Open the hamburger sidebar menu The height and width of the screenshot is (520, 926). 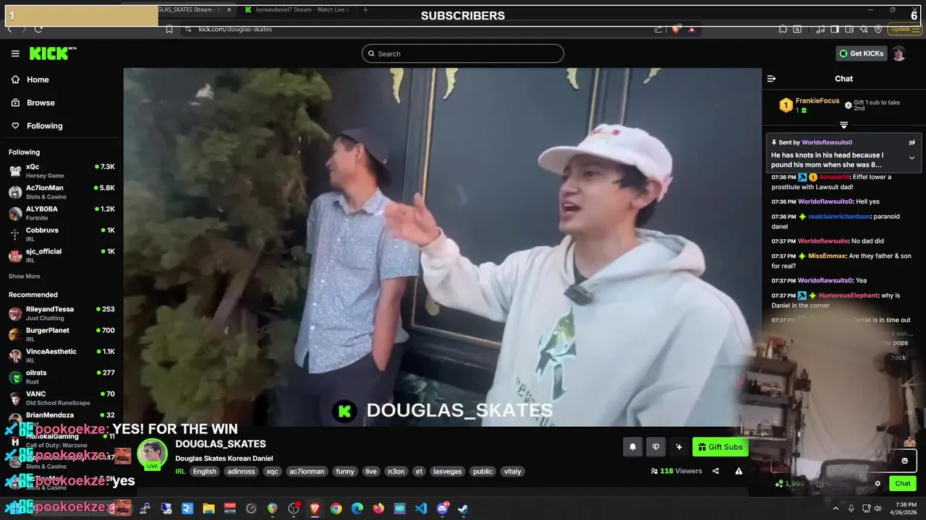[x=15, y=53]
